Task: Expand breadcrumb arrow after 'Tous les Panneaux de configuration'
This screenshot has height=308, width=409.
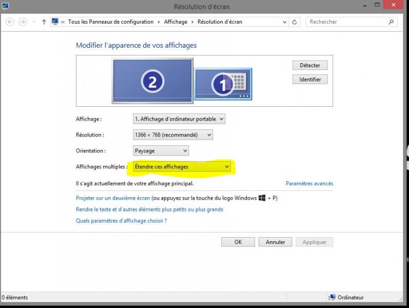Action: coord(159,22)
